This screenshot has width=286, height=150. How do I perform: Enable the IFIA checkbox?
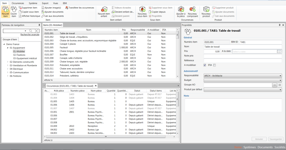click(x=214, y=65)
